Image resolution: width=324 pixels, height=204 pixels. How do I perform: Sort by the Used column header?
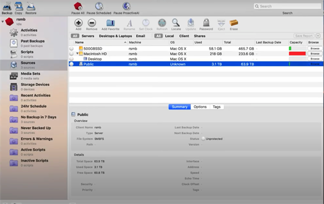coord(208,42)
